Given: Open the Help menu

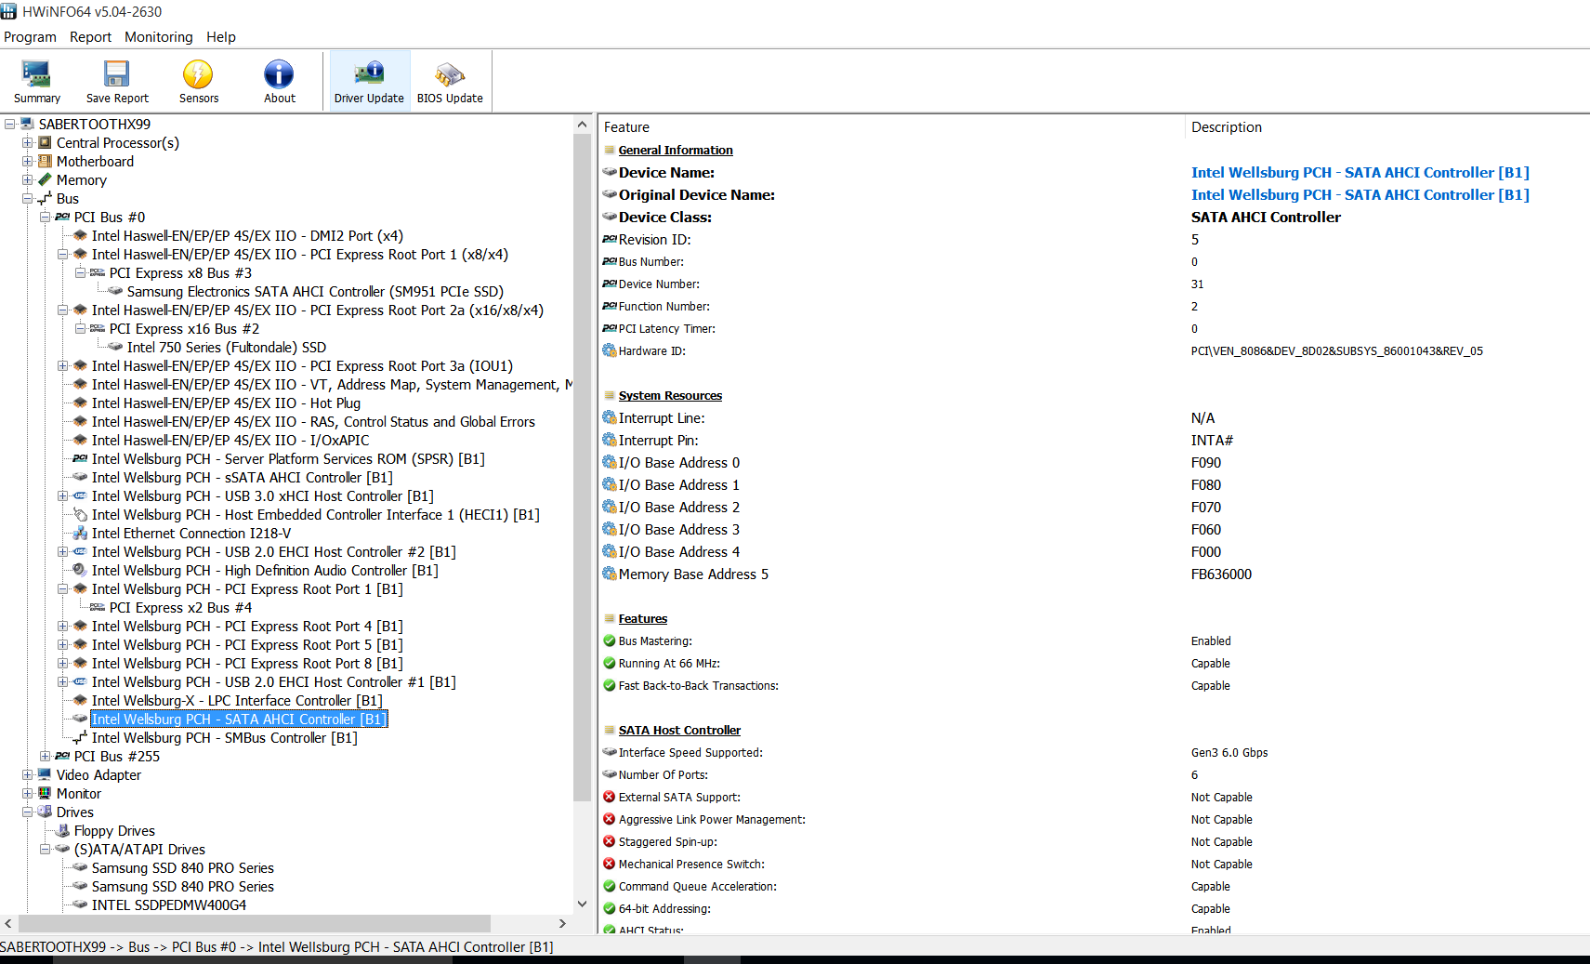Looking at the screenshot, I should pos(221,37).
